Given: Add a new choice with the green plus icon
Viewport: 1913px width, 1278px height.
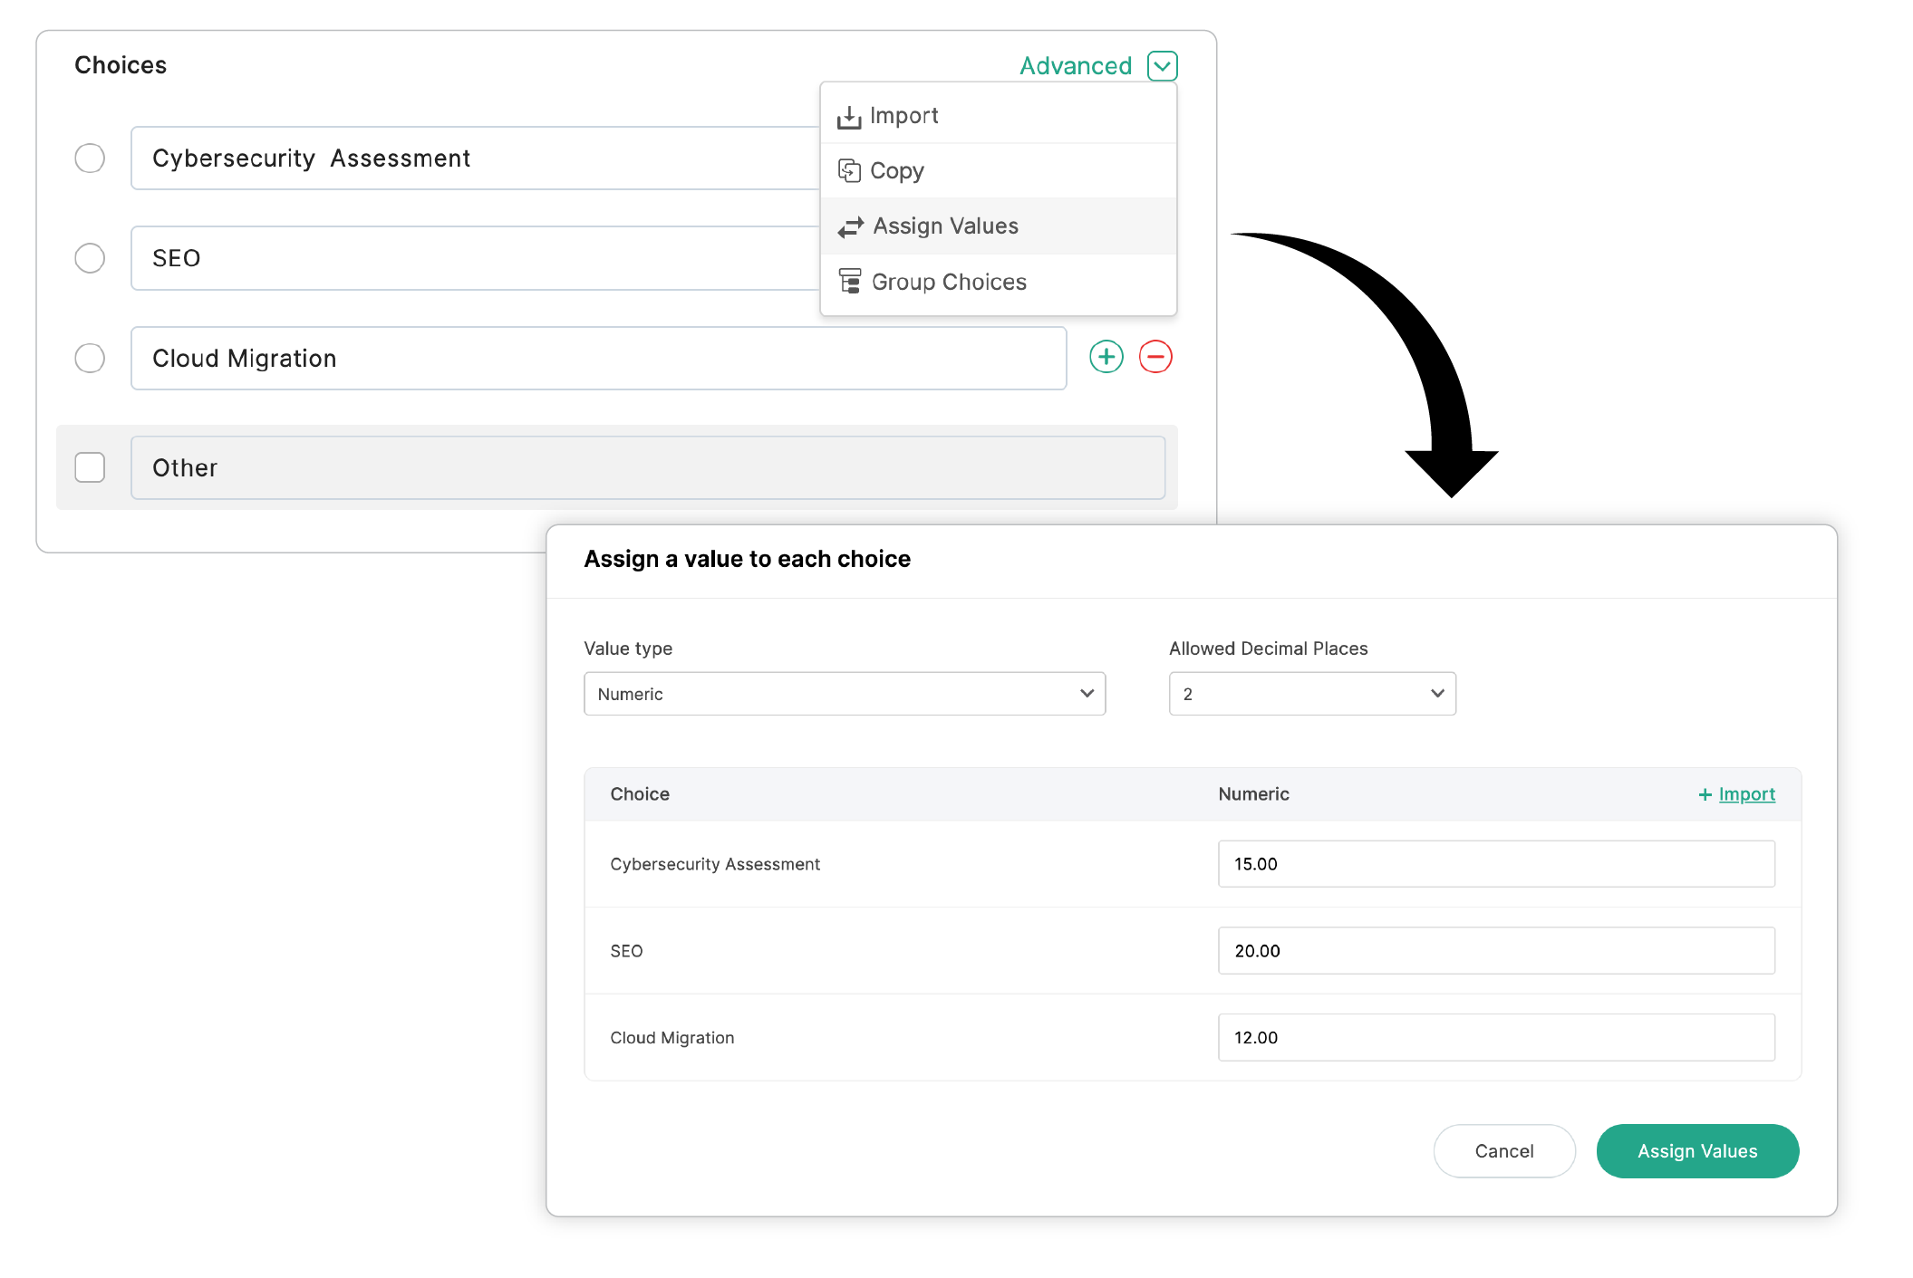Looking at the screenshot, I should pos(1106,358).
